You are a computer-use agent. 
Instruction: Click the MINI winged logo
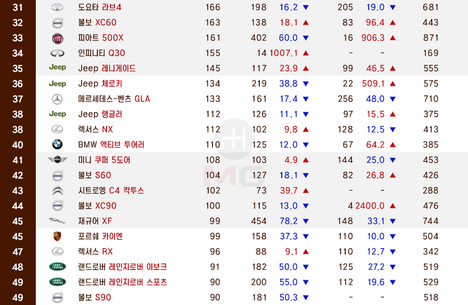[x=57, y=160]
